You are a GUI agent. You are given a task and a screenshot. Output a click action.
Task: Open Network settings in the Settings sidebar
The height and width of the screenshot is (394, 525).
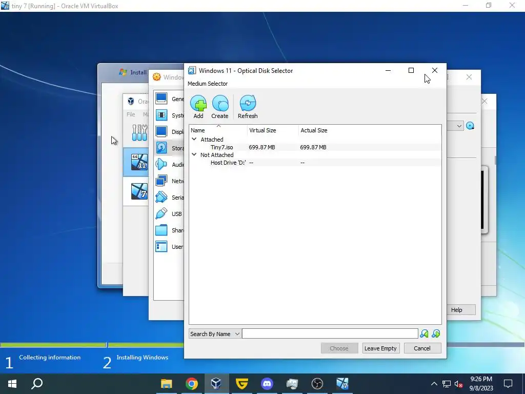coord(169,181)
